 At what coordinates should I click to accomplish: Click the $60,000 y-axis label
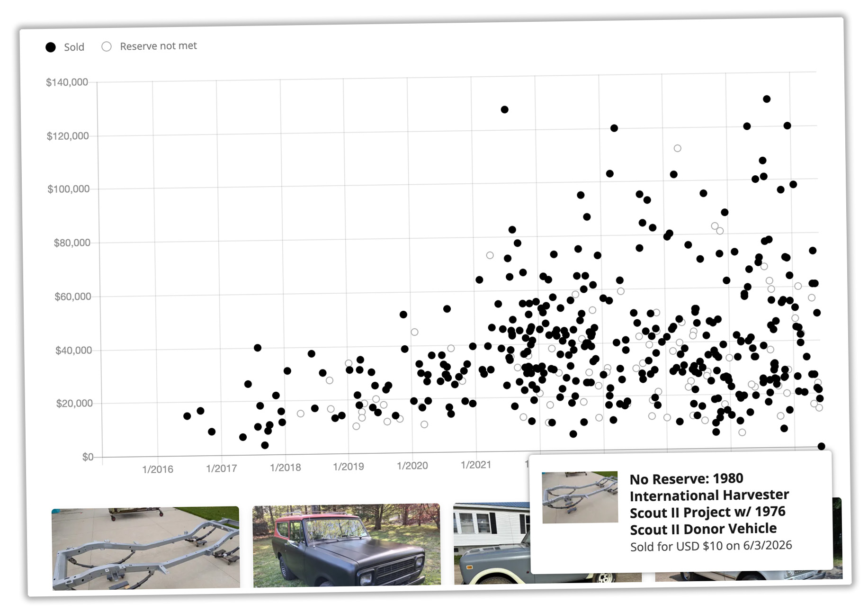click(73, 297)
